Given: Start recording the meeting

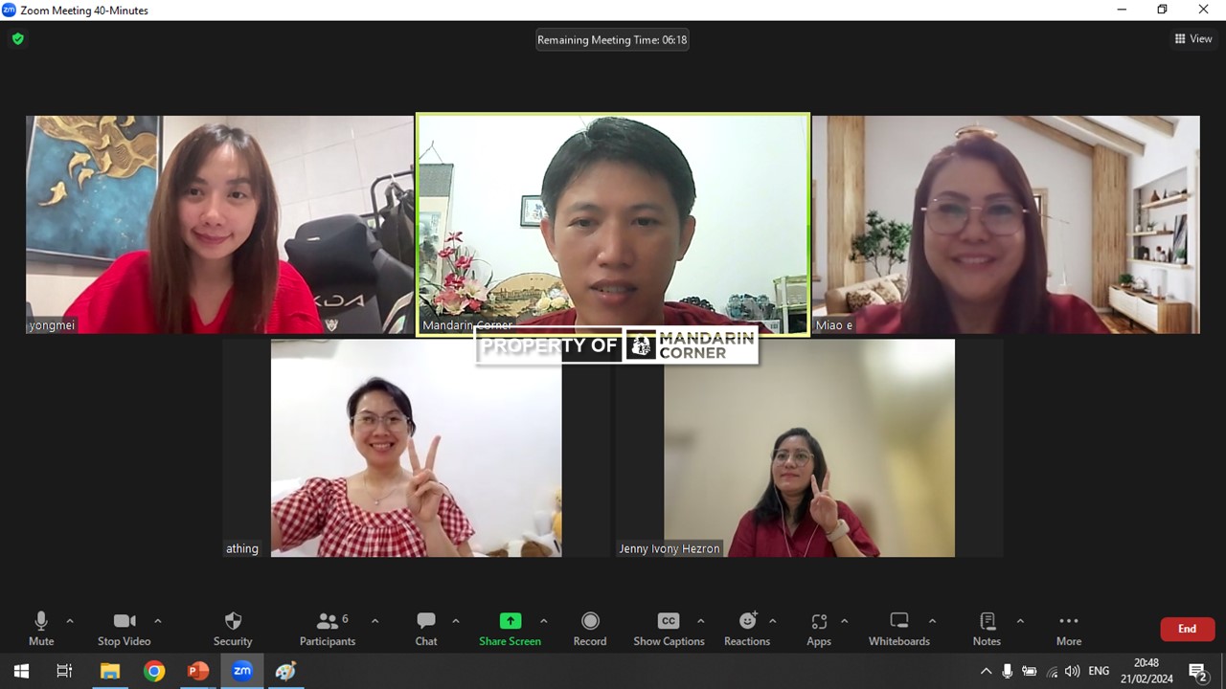Looking at the screenshot, I should coord(590,629).
